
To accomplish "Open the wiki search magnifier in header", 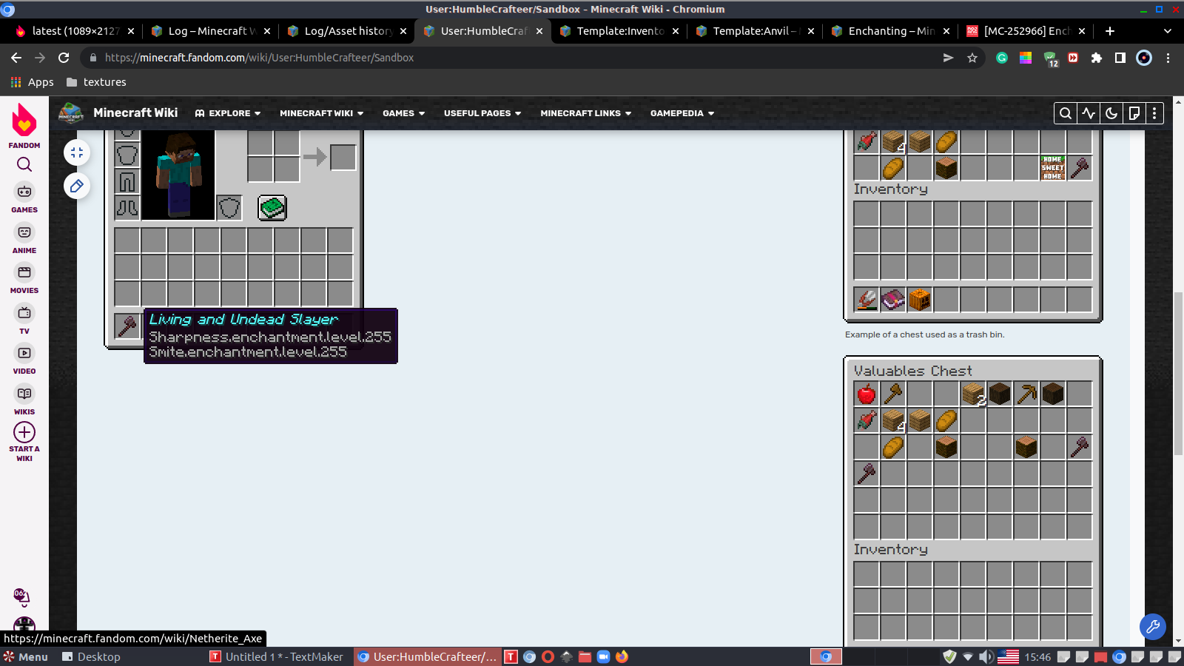I will pyautogui.click(x=1066, y=113).
